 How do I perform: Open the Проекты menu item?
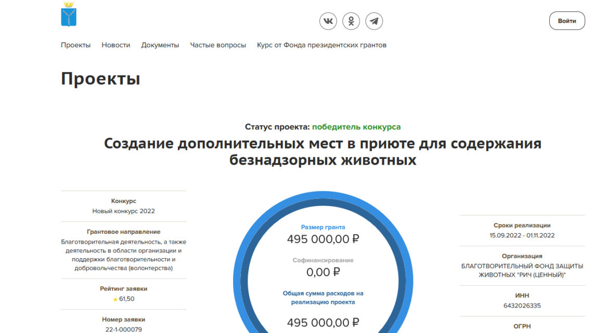(x=75, y=45)
